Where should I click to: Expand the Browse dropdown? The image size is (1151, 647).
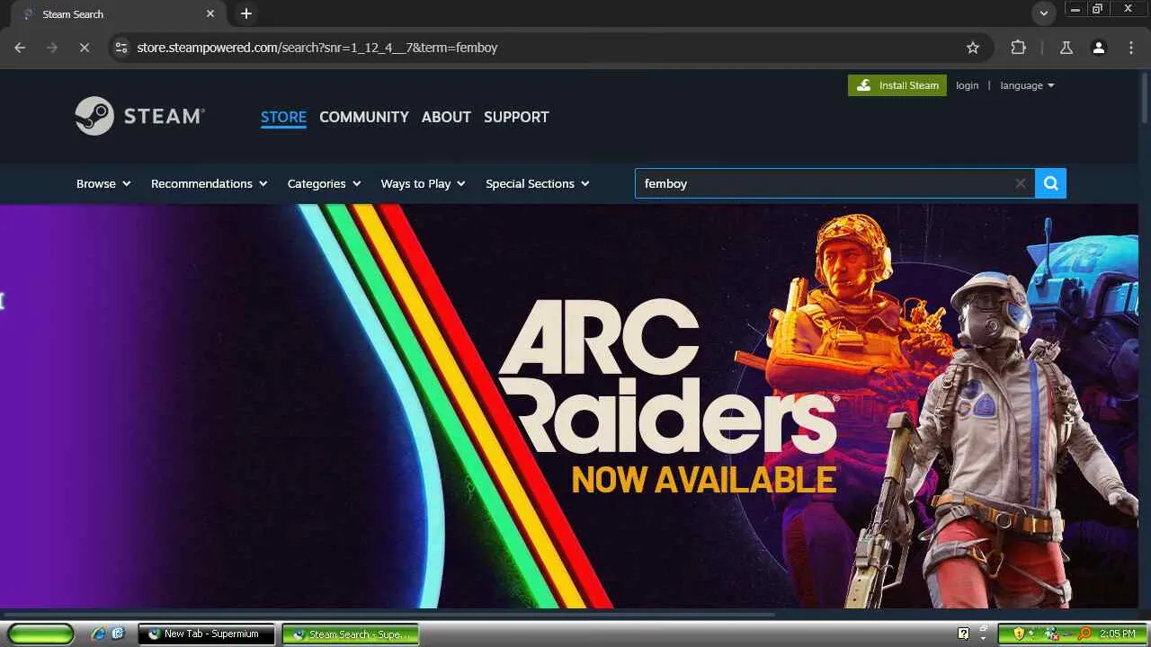point(103,183)
